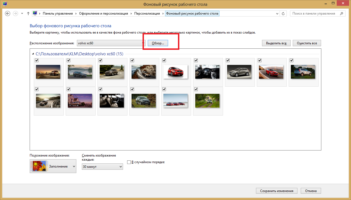Enable the 'В случайном порядке' checkbox
The image size is (351, 200).
point(129,162)
